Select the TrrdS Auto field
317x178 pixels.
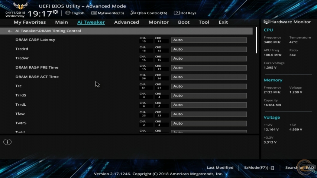(x=209, y=96)
